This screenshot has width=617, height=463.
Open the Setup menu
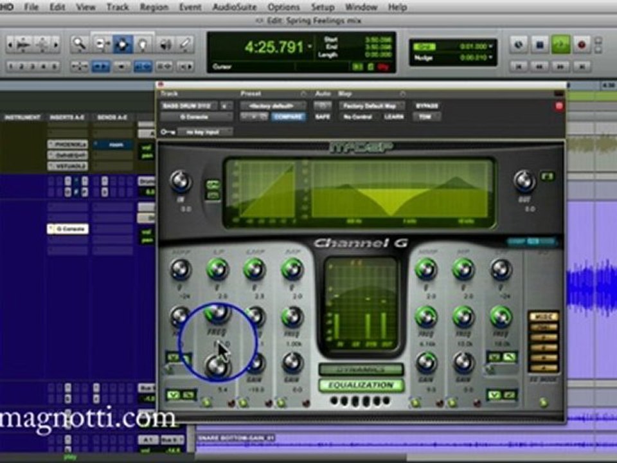[x=322, y=7]
